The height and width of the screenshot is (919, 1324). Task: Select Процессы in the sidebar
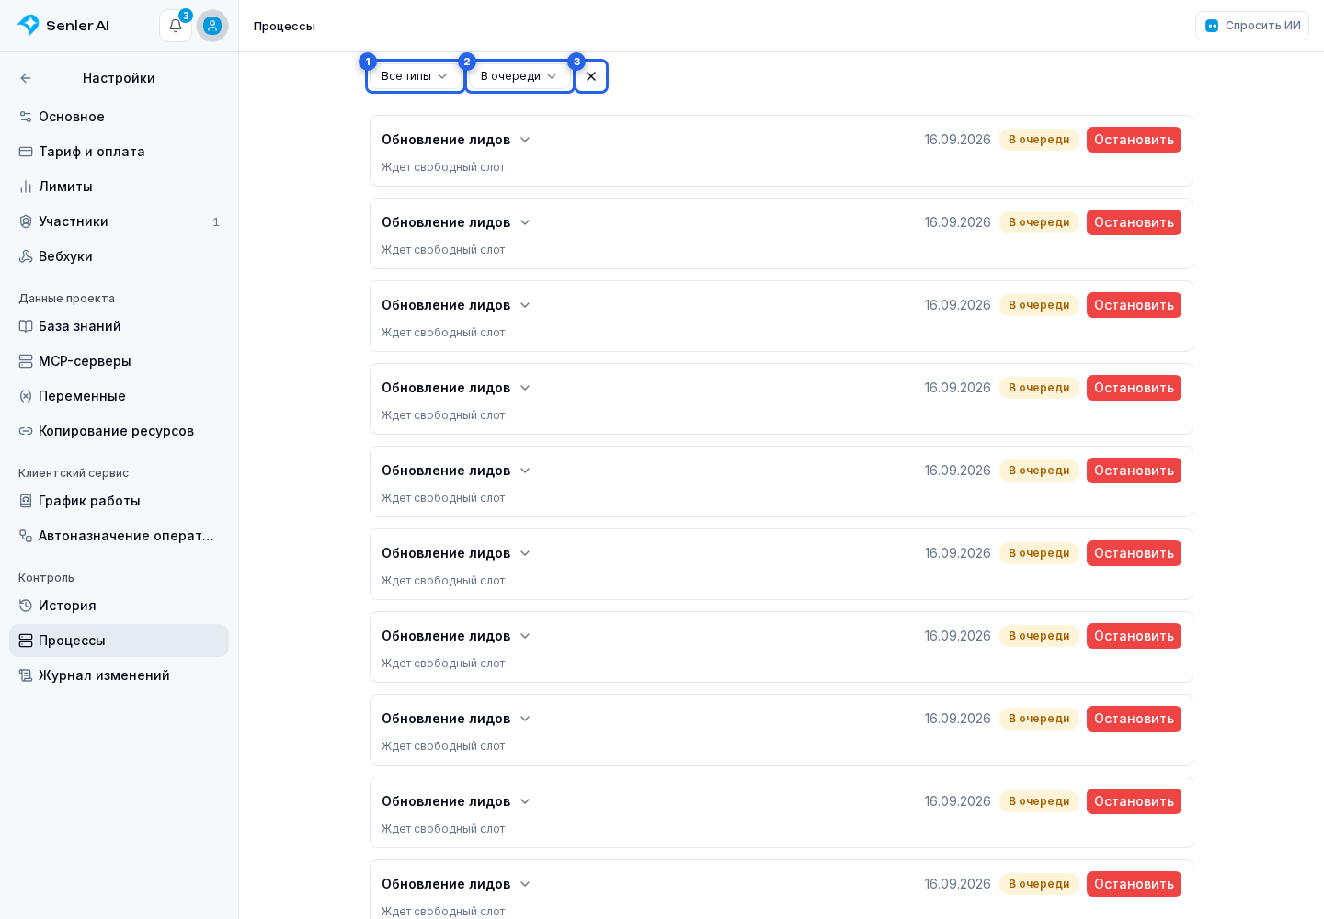(119, 641)
